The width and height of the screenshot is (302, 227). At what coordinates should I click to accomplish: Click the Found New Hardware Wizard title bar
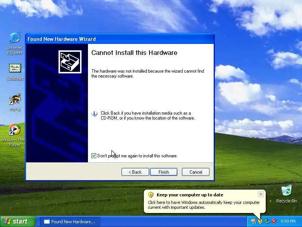[x=120, y=39]
